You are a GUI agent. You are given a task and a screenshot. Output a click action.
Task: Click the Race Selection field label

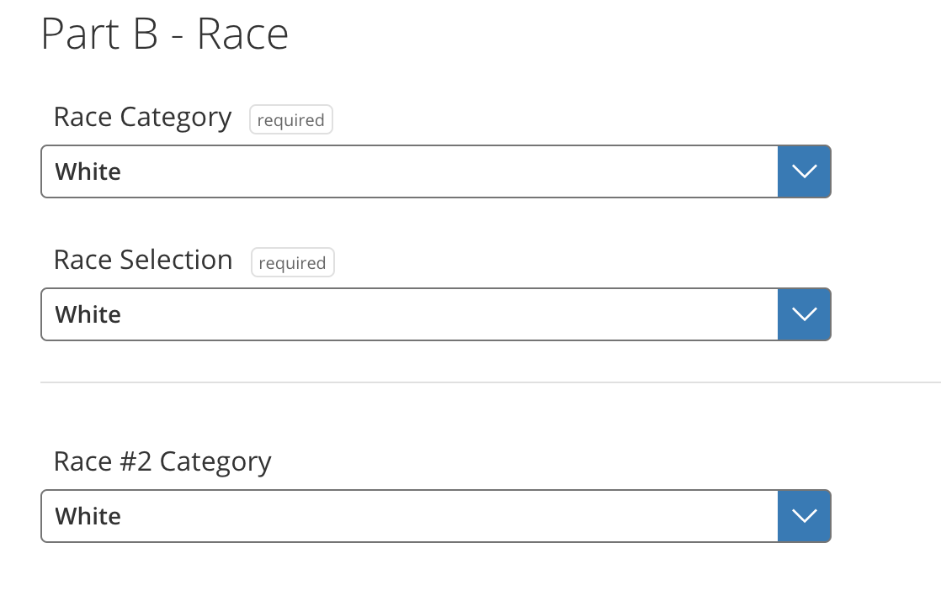(x=143, y=260)
